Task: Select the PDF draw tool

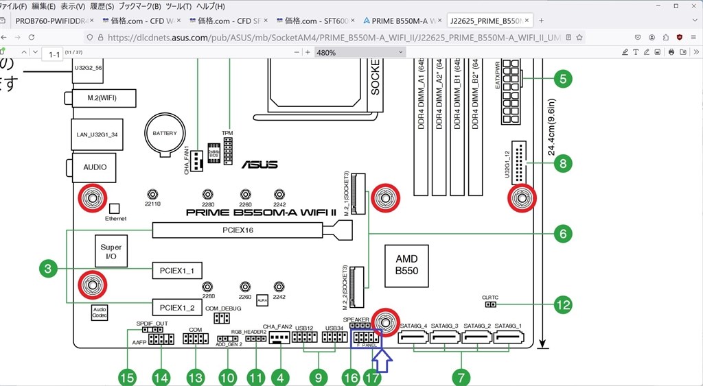Action: pos(647,52)
